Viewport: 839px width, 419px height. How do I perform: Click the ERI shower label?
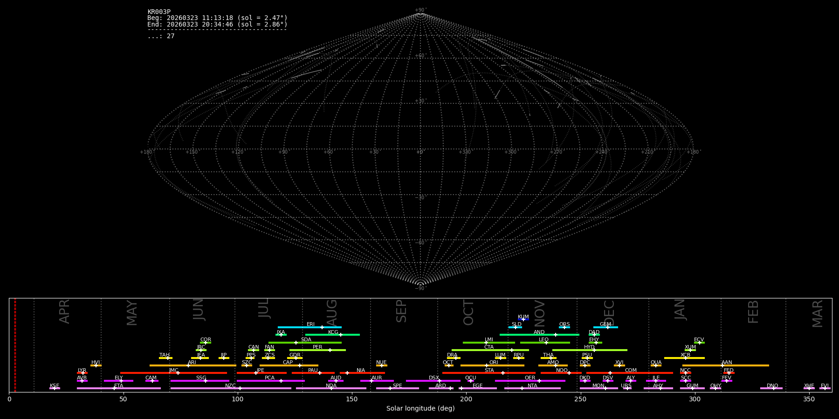pyautogui.click(x=310, y=324)
